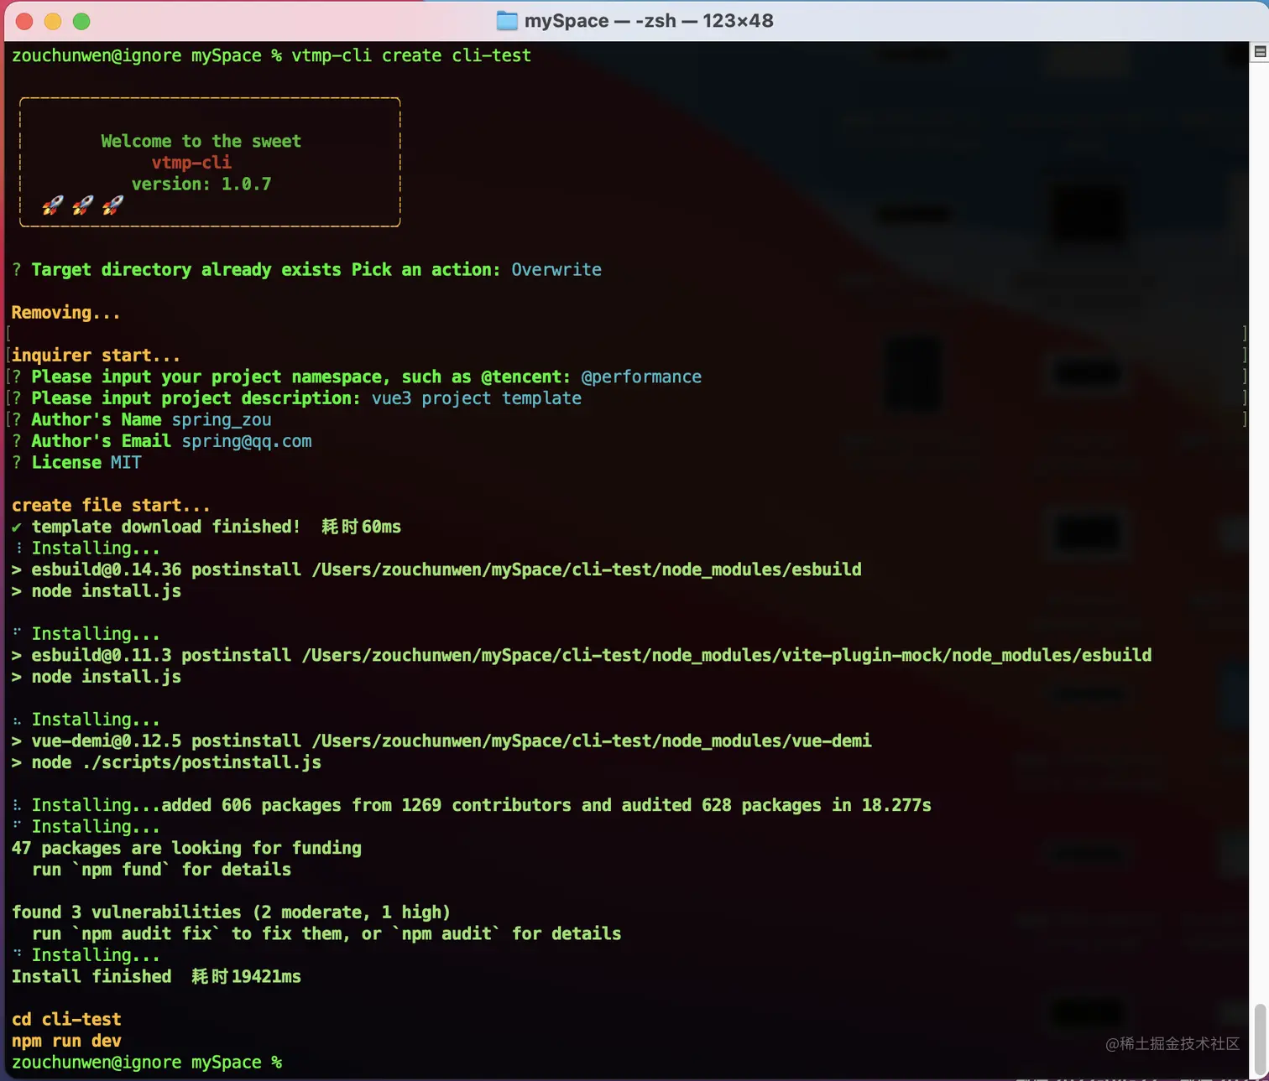Close the terminal window with red button
The image size is (1269, 1081).
point(24,21)
